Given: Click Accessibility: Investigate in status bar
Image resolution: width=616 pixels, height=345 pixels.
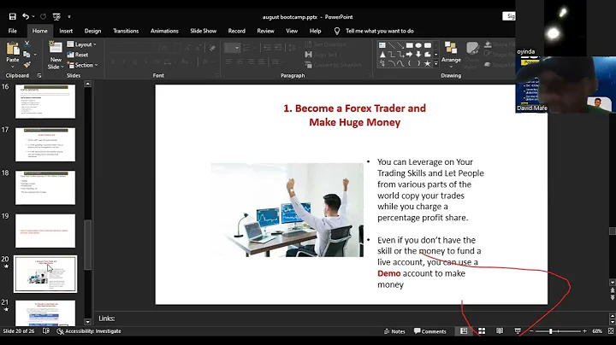Looking at the screenshot, I should 89,331.
